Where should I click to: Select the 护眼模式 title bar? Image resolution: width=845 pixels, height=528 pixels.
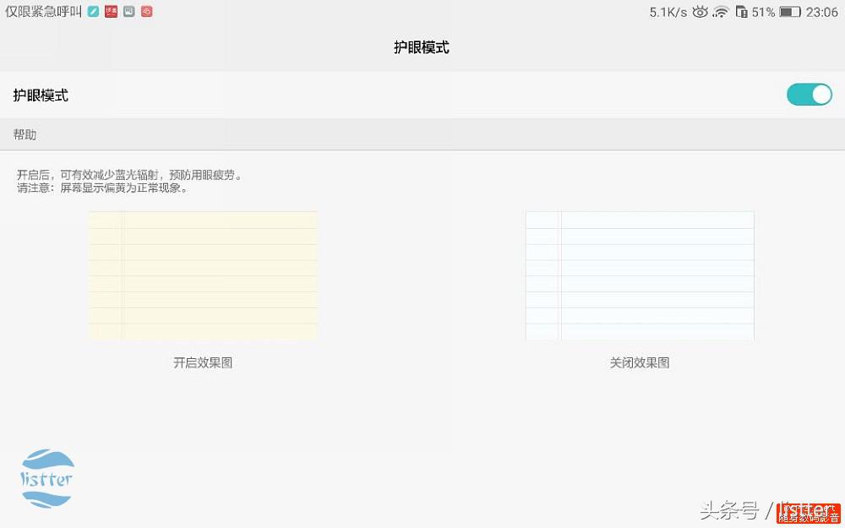[421, 47]
